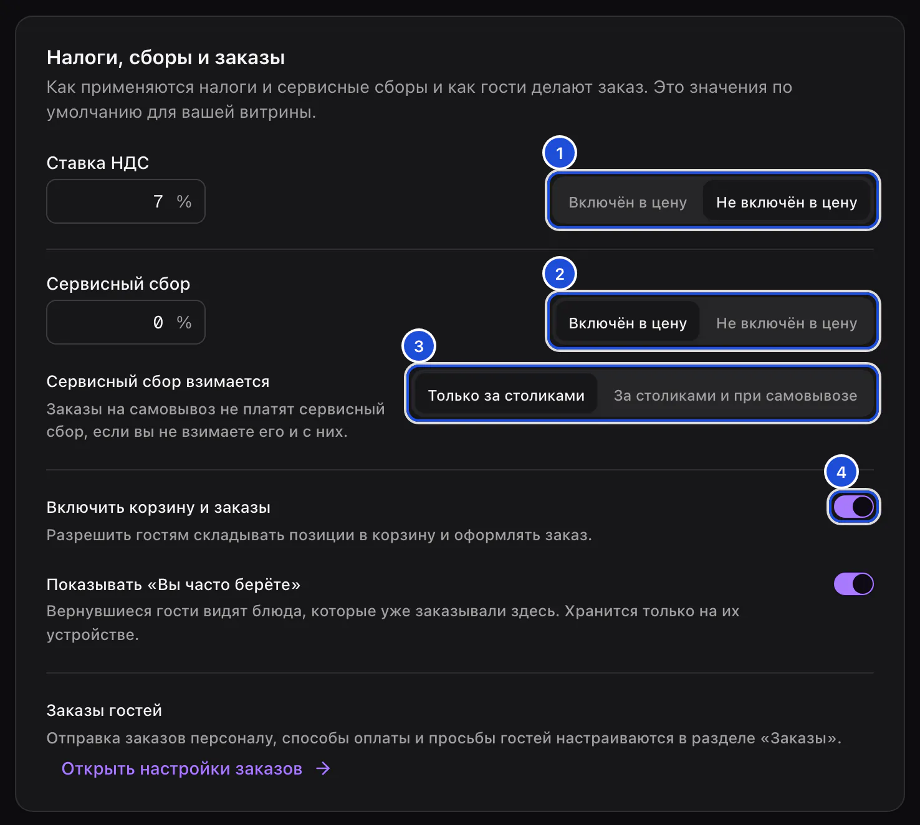Select 'За столиками и при самовывозе' option

coord(736,395)
